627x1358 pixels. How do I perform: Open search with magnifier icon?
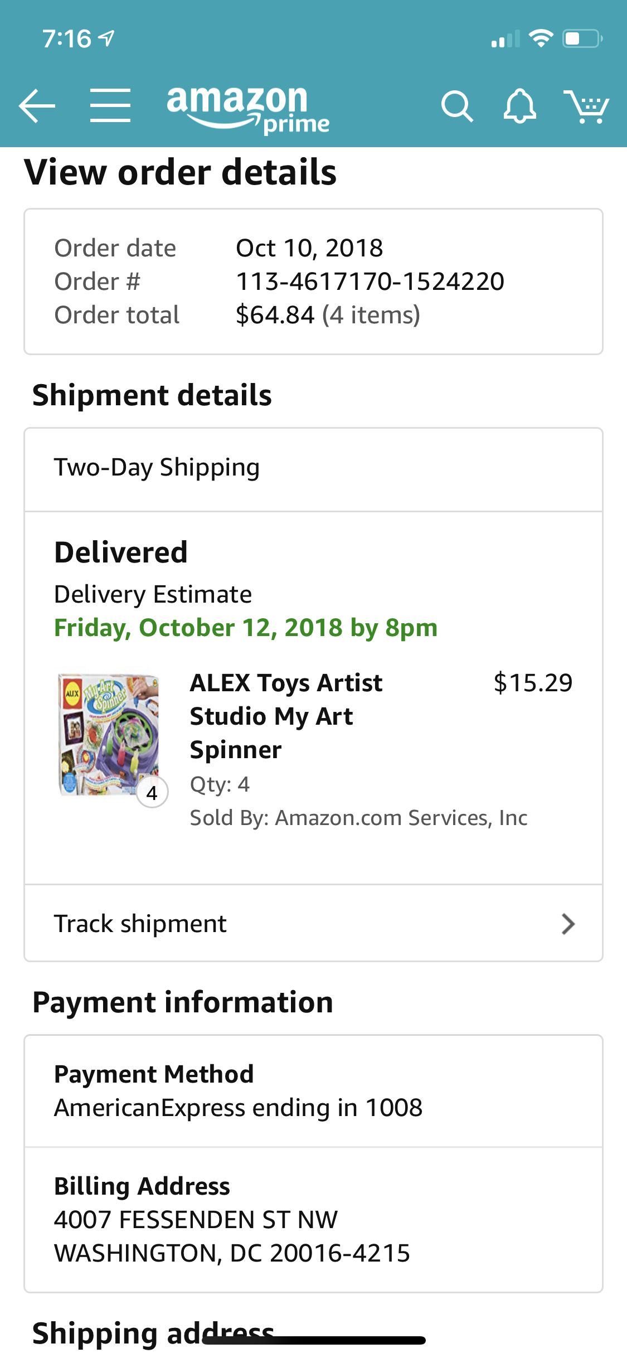[457, 106]
